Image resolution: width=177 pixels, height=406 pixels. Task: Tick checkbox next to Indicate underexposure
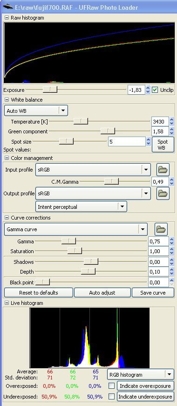click(111, 396)
